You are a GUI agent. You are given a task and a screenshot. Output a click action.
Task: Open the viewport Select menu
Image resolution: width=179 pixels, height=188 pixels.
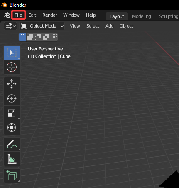click(93, 26)
